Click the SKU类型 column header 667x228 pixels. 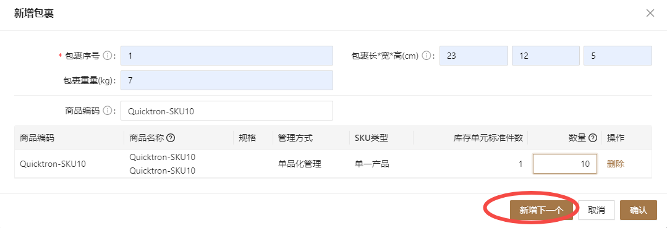coord(372,138)
